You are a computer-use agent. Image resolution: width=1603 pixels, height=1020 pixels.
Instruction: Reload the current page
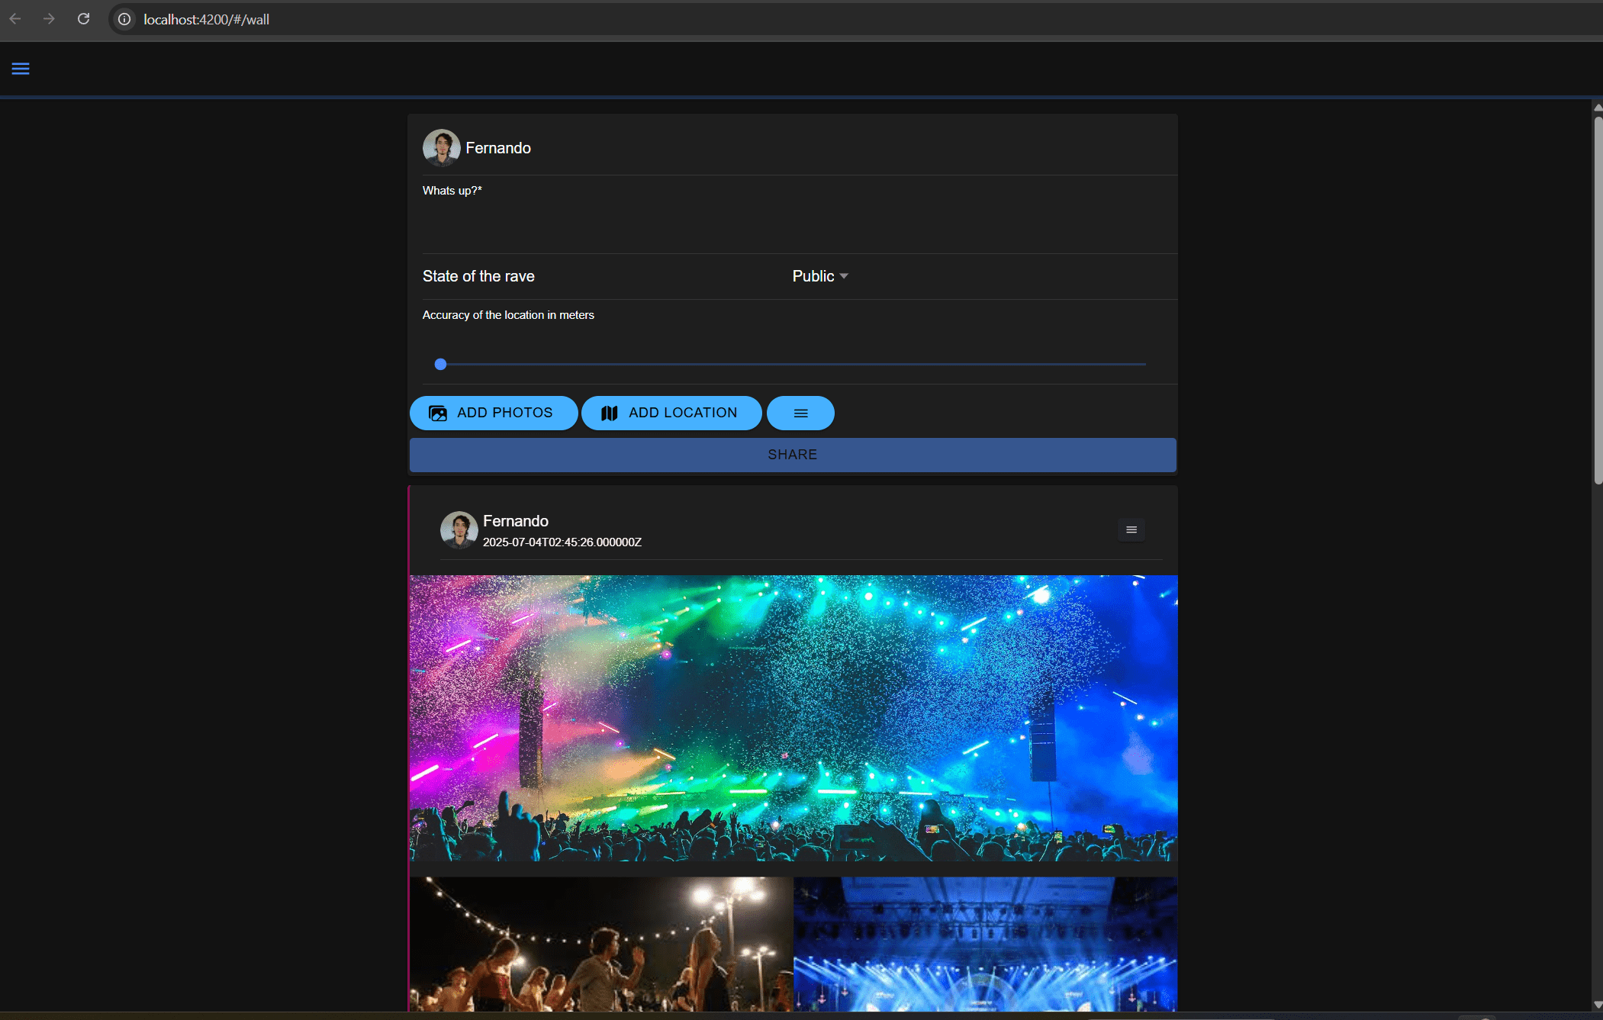pos(84,18)
